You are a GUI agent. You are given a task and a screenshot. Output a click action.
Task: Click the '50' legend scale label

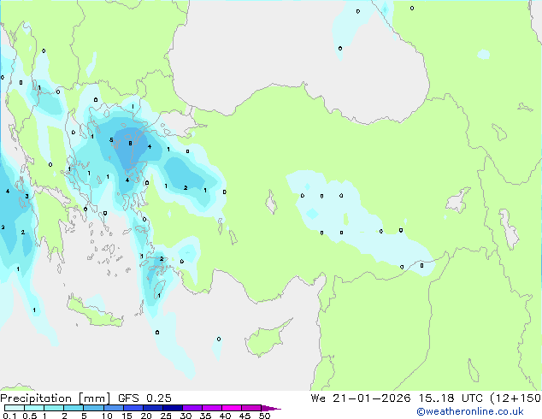click(265, 416)
